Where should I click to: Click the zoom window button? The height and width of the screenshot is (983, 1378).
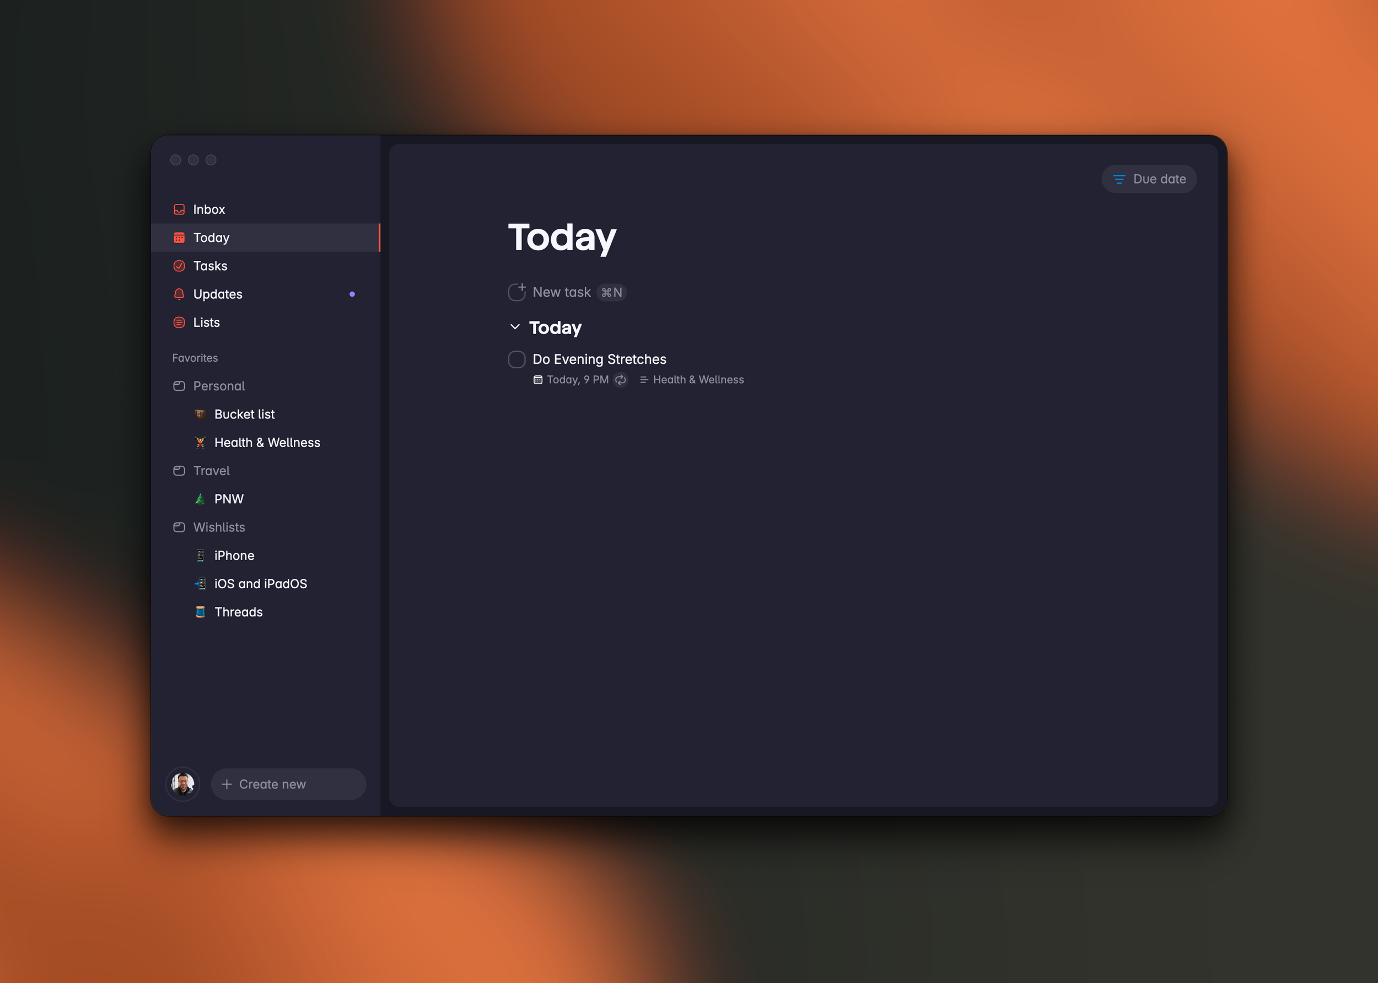click(x=211, y=160)
